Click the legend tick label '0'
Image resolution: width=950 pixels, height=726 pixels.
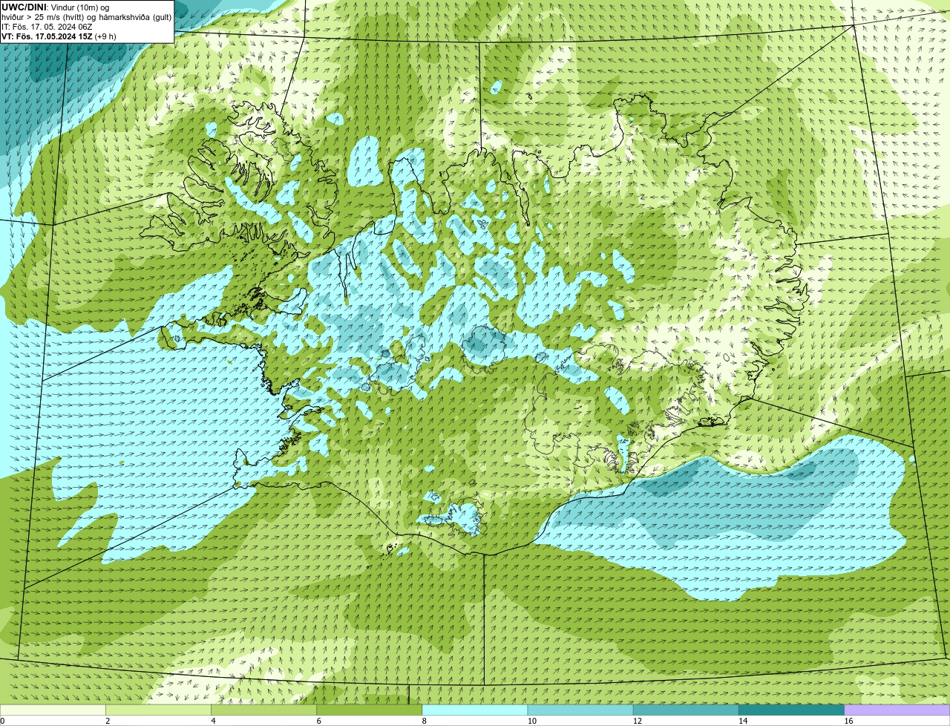point(2,721)
